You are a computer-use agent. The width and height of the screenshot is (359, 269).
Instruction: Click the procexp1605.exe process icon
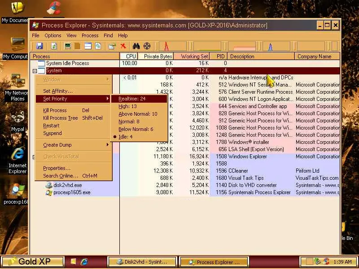click(x=49, y=192)
